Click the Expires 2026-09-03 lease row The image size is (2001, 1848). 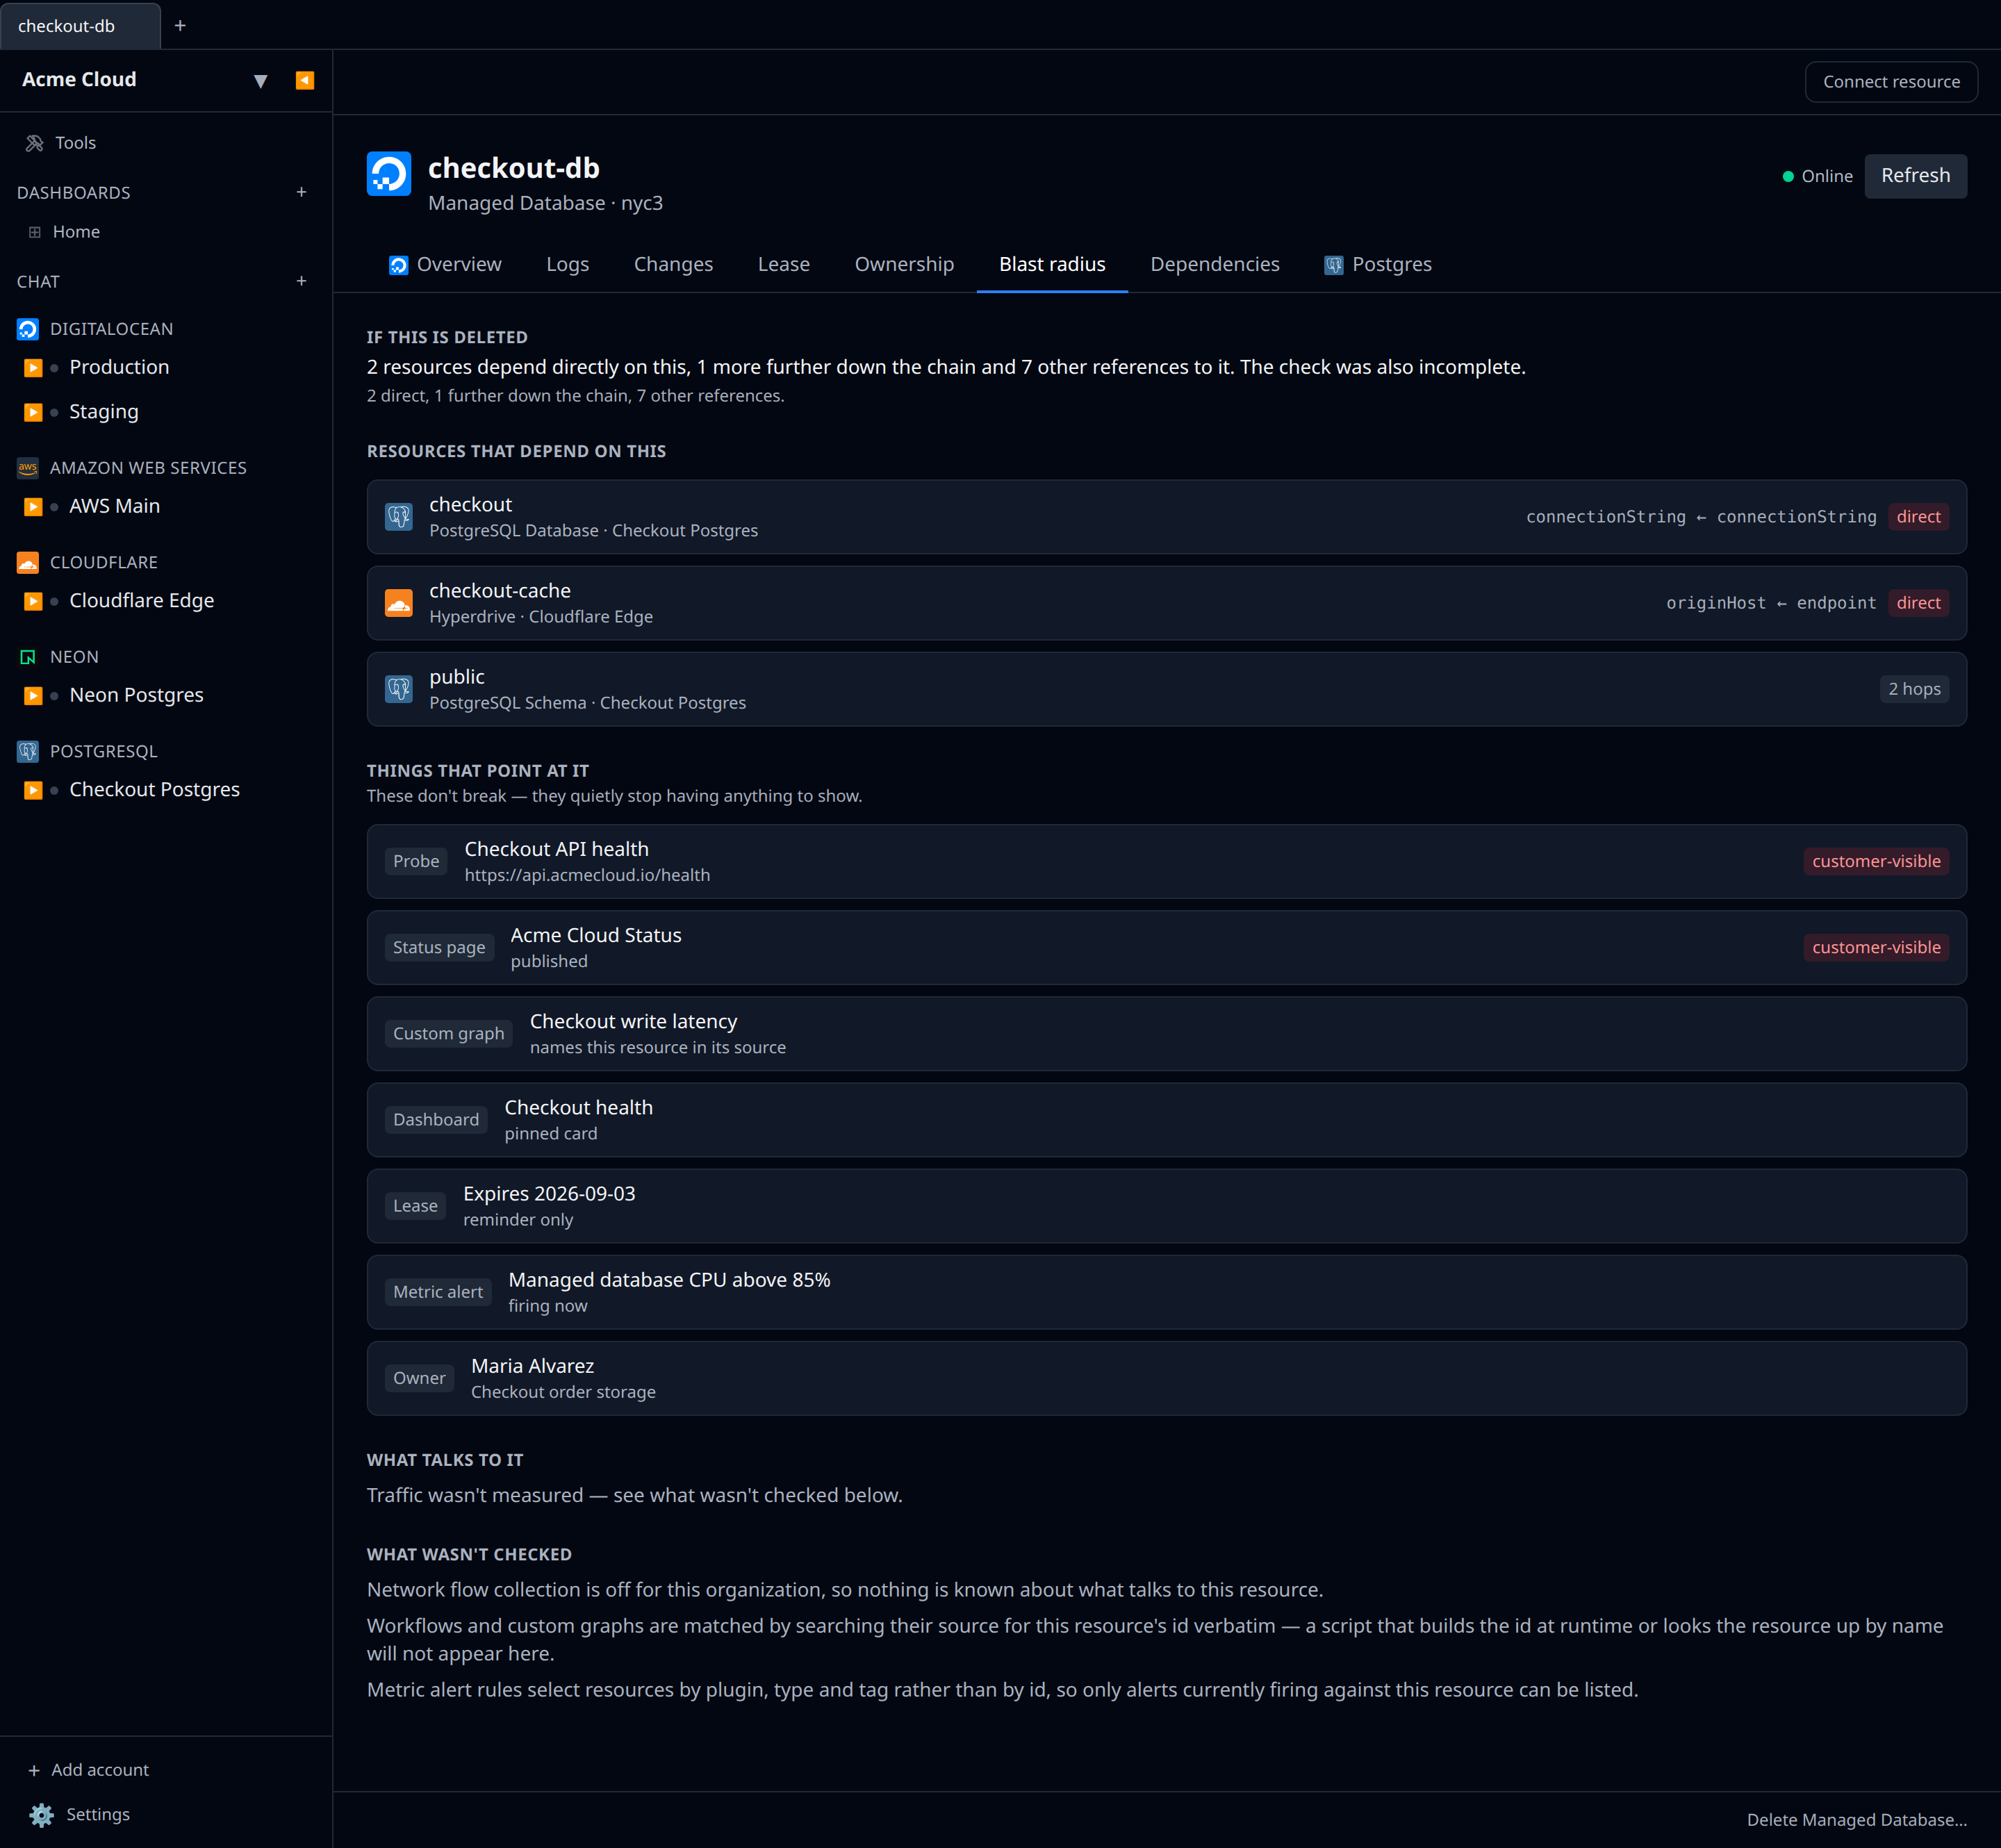point(1166,1206)
